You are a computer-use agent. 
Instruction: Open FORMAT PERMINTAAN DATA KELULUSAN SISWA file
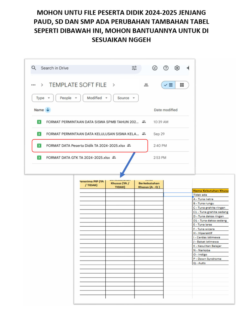pos(93,134)
